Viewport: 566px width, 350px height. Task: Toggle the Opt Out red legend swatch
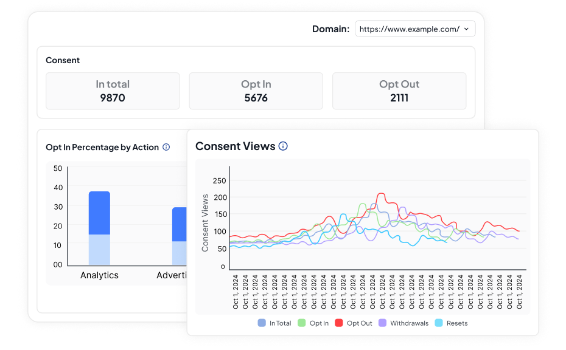pyautogui.click(x=338, y=323)
